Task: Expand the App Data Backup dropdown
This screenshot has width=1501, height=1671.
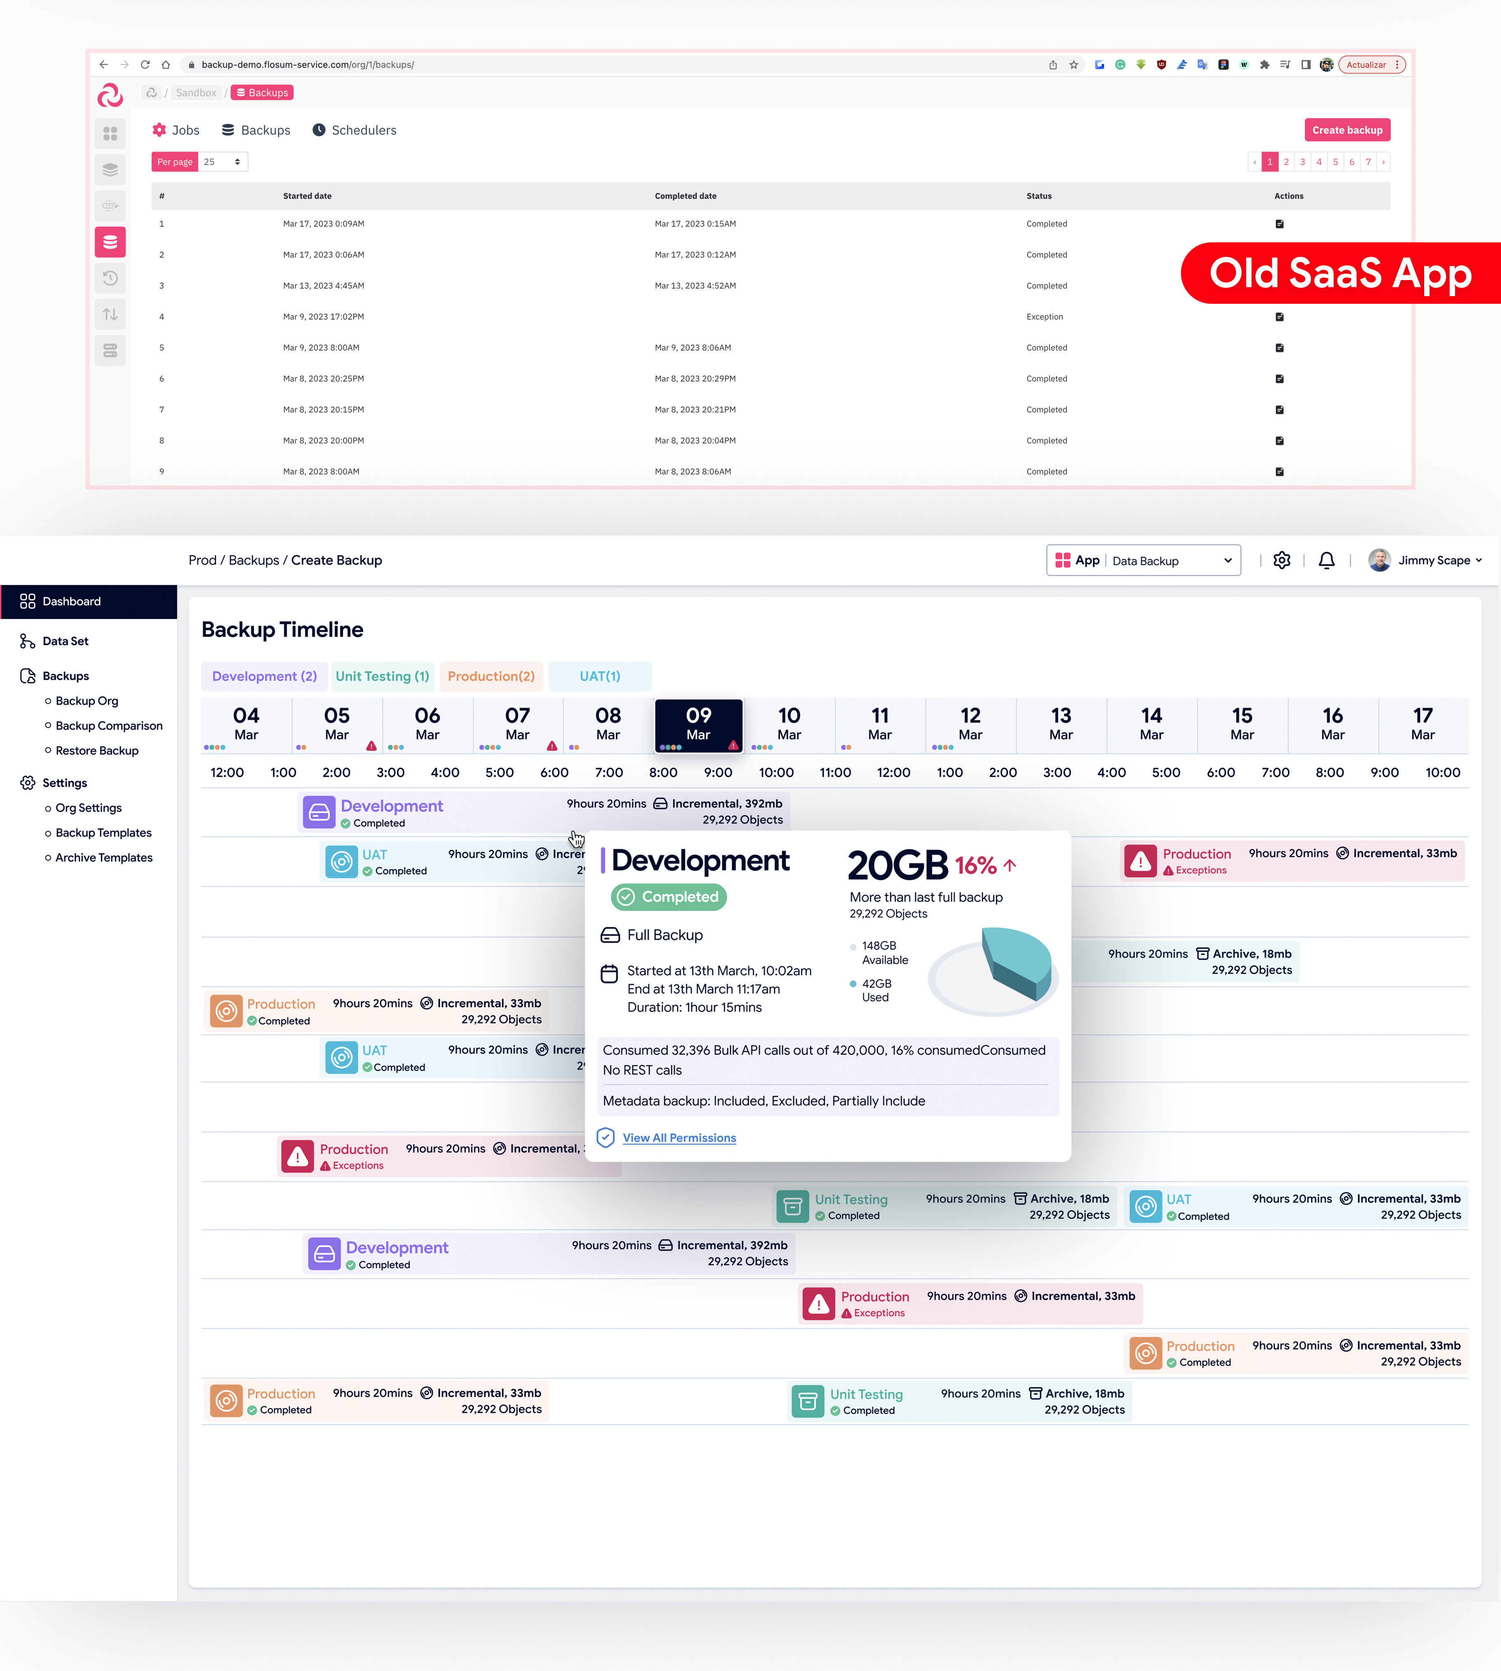Action: tap(1143, 561)
